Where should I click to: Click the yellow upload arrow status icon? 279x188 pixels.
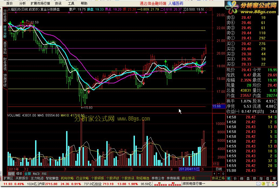(x=263, y=184)
